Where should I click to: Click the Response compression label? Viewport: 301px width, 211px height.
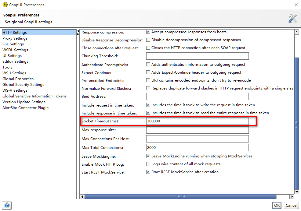(103, 32)
